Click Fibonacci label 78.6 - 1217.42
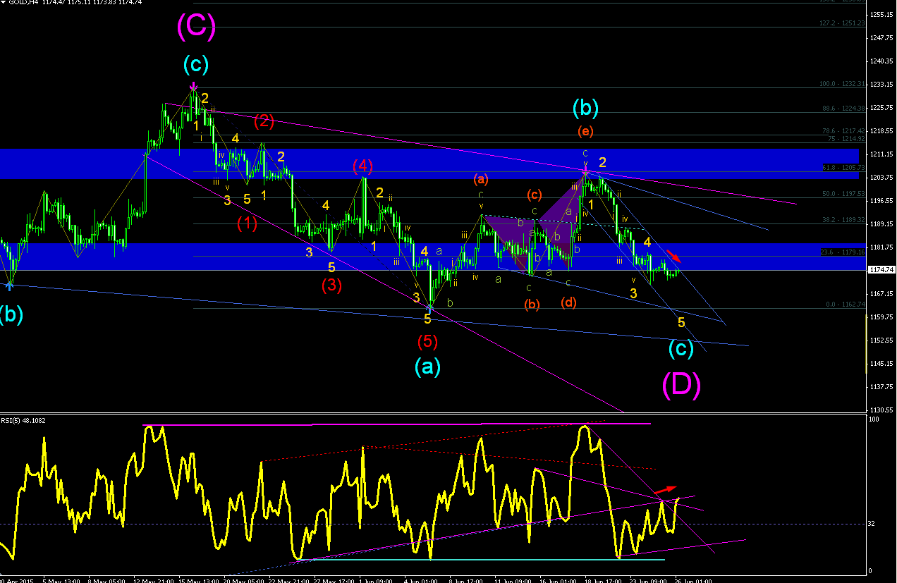The width and height of the screenshot is (897, 583). [x=844, y=131]
